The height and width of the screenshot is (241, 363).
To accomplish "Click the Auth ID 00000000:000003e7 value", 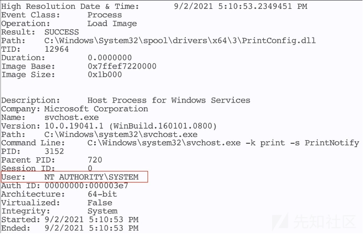I will (x=86, y=186).
